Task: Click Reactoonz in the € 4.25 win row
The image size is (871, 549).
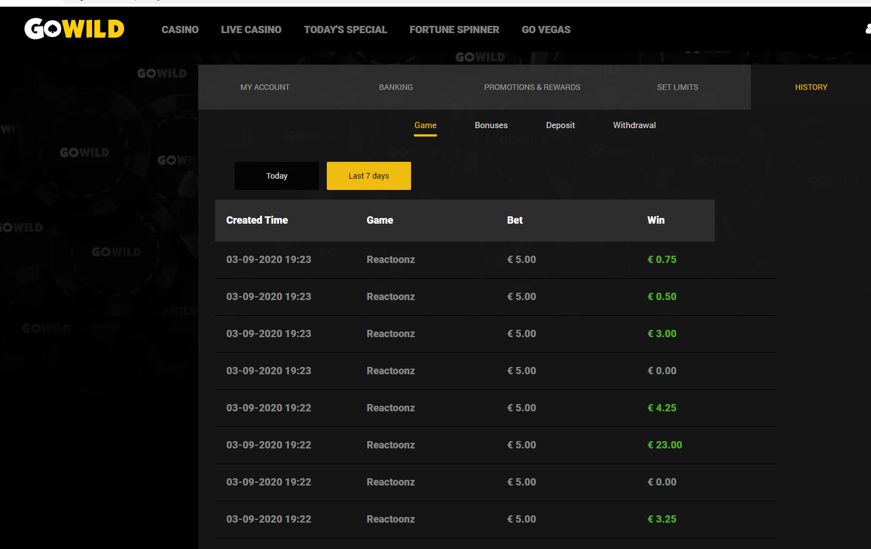Action: pos(391,408)
